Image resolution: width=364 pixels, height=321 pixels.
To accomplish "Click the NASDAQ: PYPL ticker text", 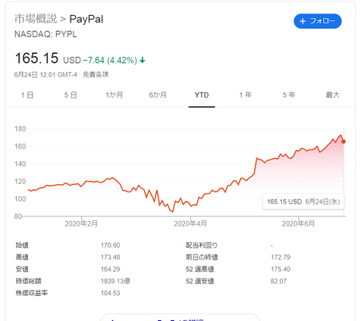I will 45,34.
